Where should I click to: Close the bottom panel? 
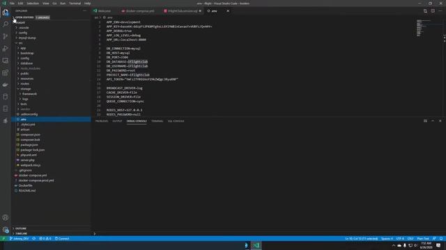pos(440,121)
